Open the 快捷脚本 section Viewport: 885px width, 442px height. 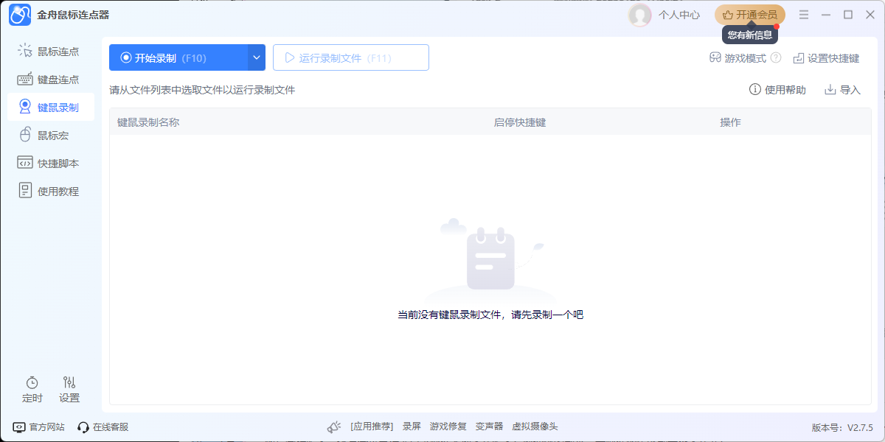pos(52,162)
